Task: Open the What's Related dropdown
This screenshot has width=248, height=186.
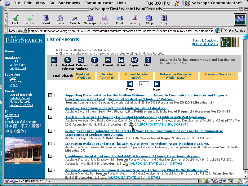Action: tap(230, 30)
